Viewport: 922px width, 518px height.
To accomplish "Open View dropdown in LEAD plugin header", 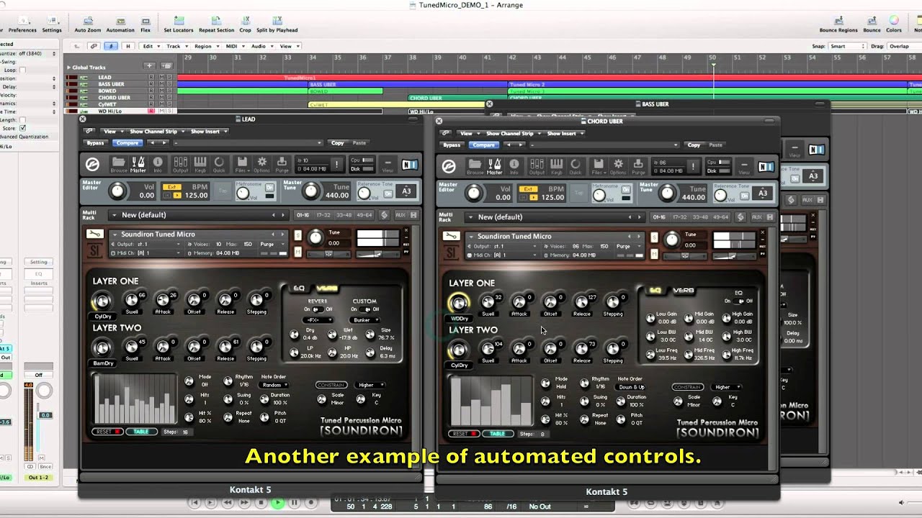I will point(112,132).
